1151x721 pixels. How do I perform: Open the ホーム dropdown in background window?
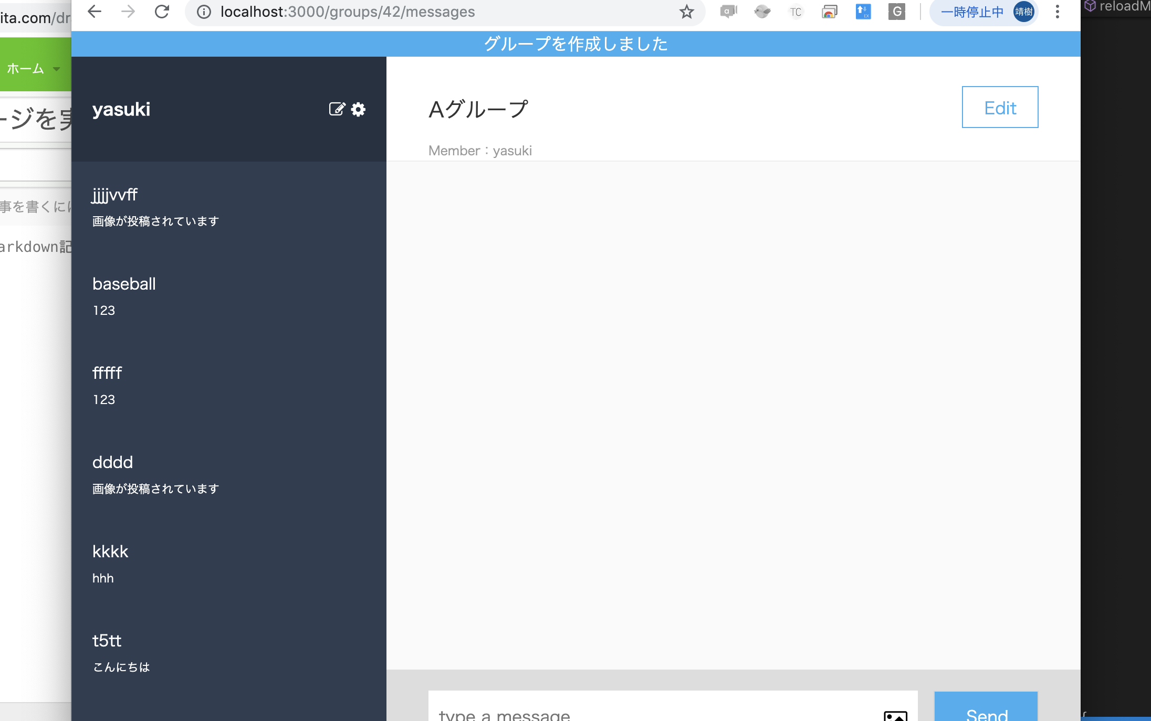[34, 69]
